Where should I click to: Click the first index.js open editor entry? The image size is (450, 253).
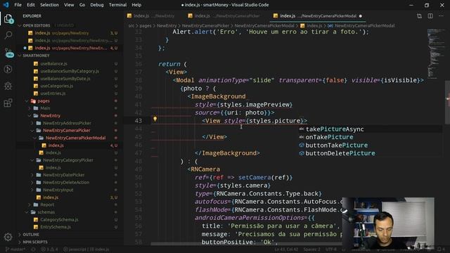coord(70,33)
